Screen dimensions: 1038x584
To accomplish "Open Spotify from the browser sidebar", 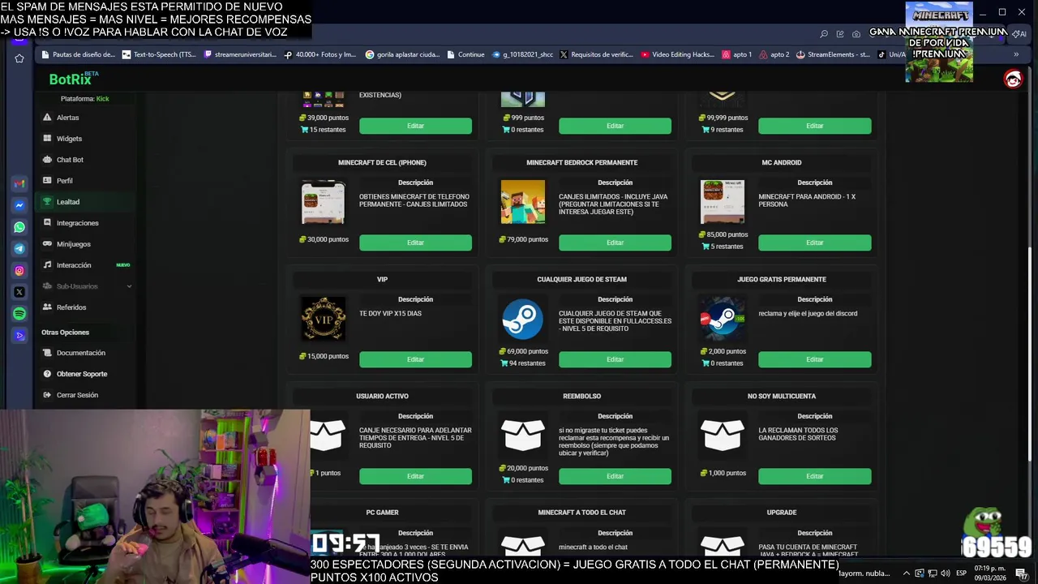I will pyautogui.click(x=19, y=314).
